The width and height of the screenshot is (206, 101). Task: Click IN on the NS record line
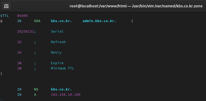19,89
